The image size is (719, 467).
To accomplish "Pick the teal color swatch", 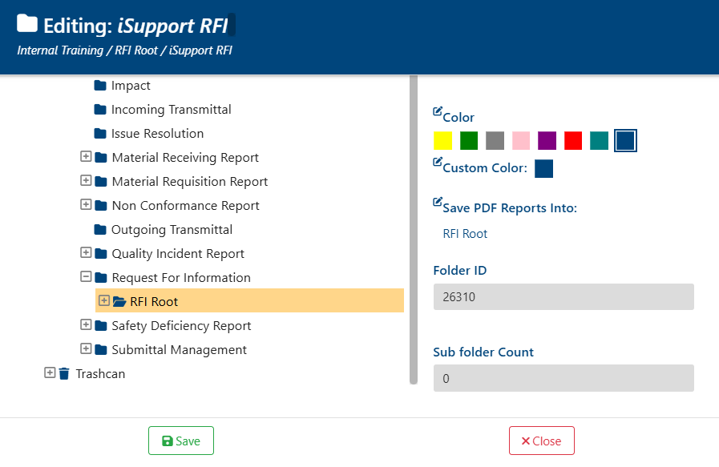I will [600, 141].
